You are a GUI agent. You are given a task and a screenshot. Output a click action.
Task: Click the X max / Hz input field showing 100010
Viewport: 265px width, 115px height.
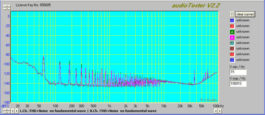pos(238,84)
